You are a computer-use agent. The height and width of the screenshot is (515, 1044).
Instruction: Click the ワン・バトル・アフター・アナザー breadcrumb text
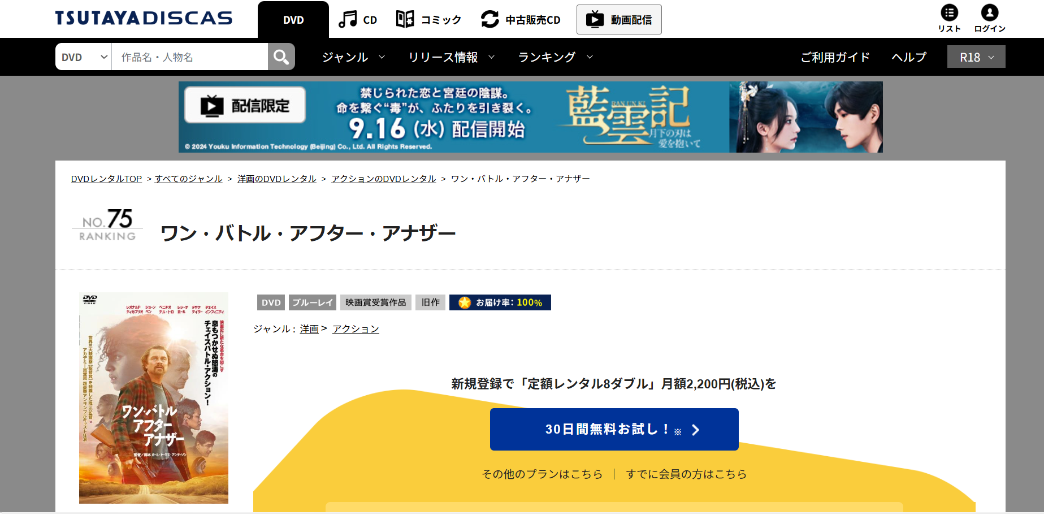point(521,179)
